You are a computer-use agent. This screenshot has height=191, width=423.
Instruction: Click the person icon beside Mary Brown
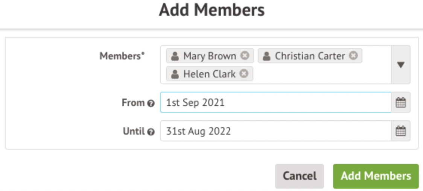[175, 56]
